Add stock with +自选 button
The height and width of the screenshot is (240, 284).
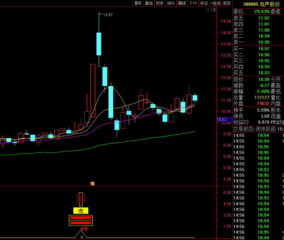(x=215, y=3)
